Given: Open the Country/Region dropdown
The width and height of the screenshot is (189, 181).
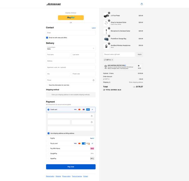Looking at the screenshot, I should (71, 48).
